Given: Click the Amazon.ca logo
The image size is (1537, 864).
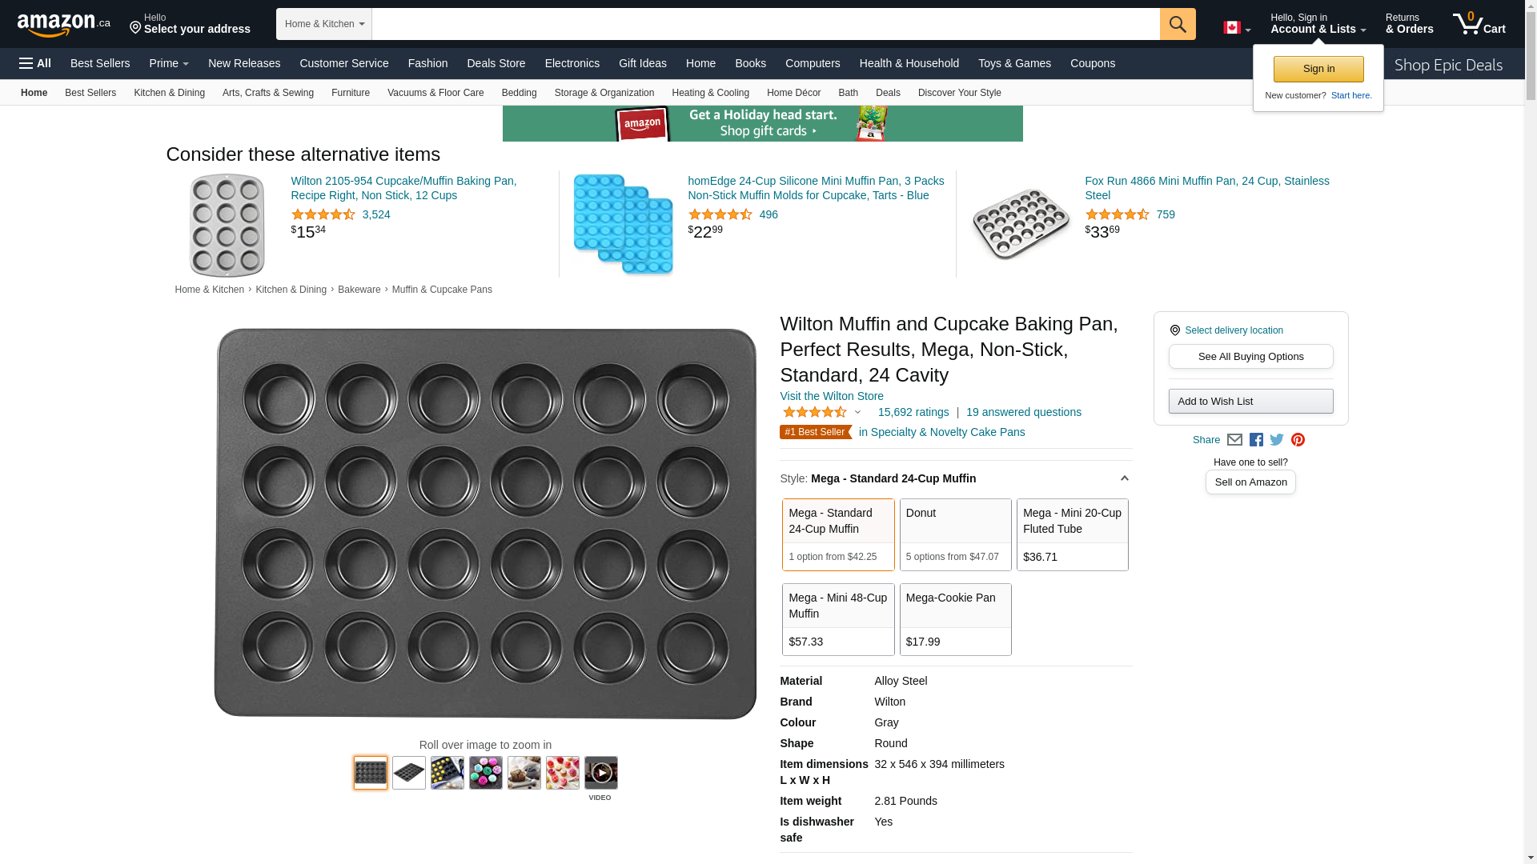Looking at the screenshot, I should (x=63, y=25).
